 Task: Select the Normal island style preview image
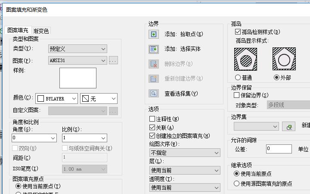pos(245,59)
